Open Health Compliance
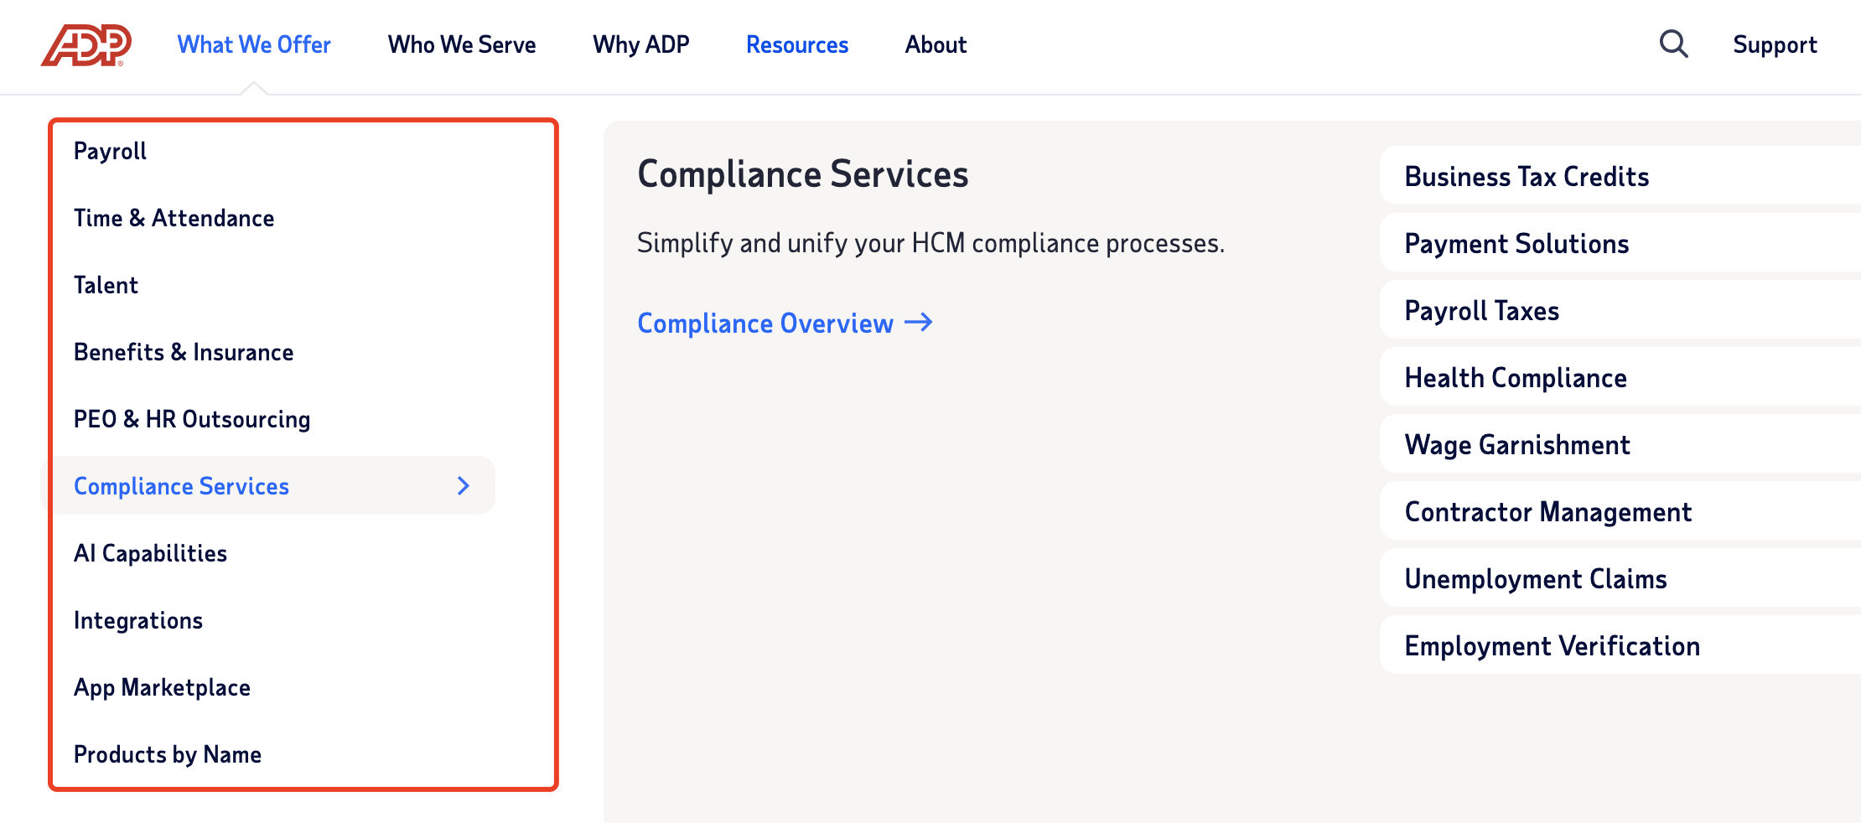This screenshot has height=823, width=1861. 1620,377
